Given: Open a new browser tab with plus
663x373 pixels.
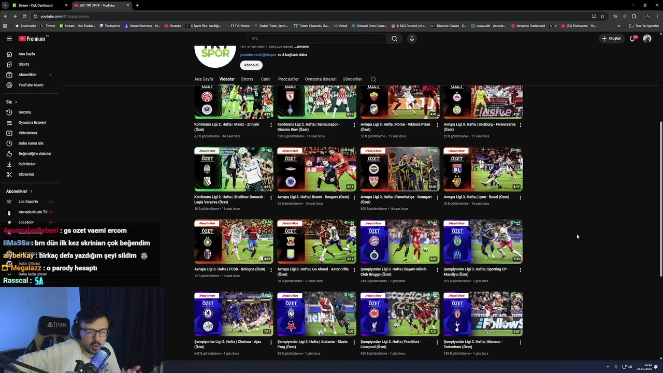Looking at the screenshot, I should point(137,5).
